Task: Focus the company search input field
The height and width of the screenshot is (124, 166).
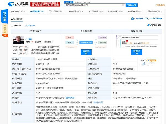Action: [x=95, y=5]
